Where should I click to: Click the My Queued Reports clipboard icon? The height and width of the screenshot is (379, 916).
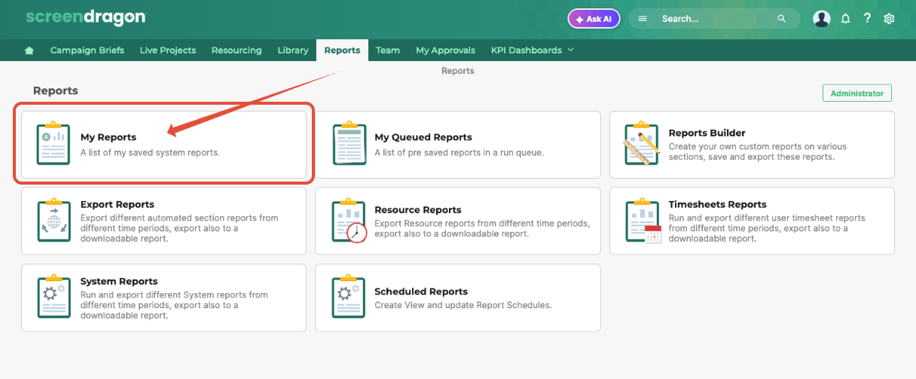coord(349,142)
